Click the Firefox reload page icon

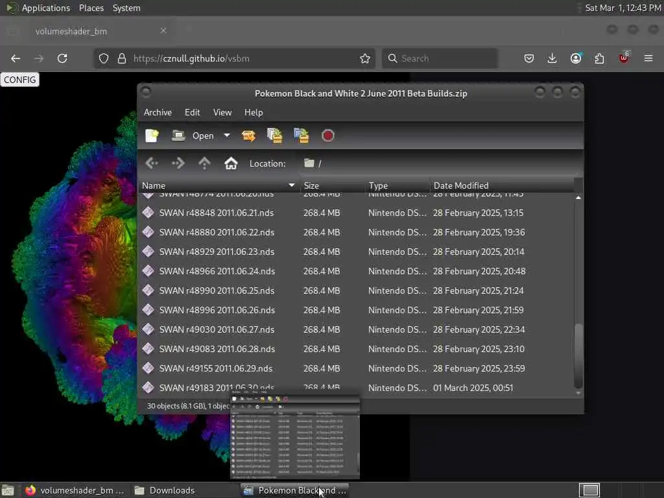62,58
